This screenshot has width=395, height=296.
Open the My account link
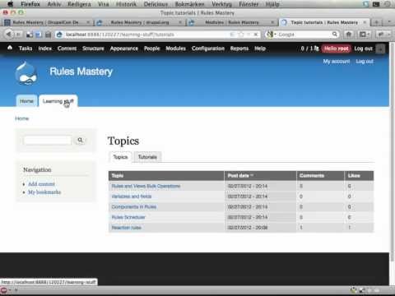(x=337, y=61)
